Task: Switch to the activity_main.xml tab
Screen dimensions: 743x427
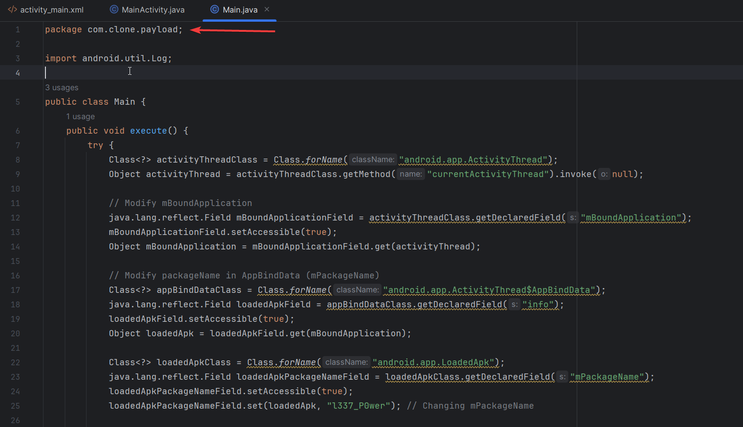Action: (x=46, y=10)
